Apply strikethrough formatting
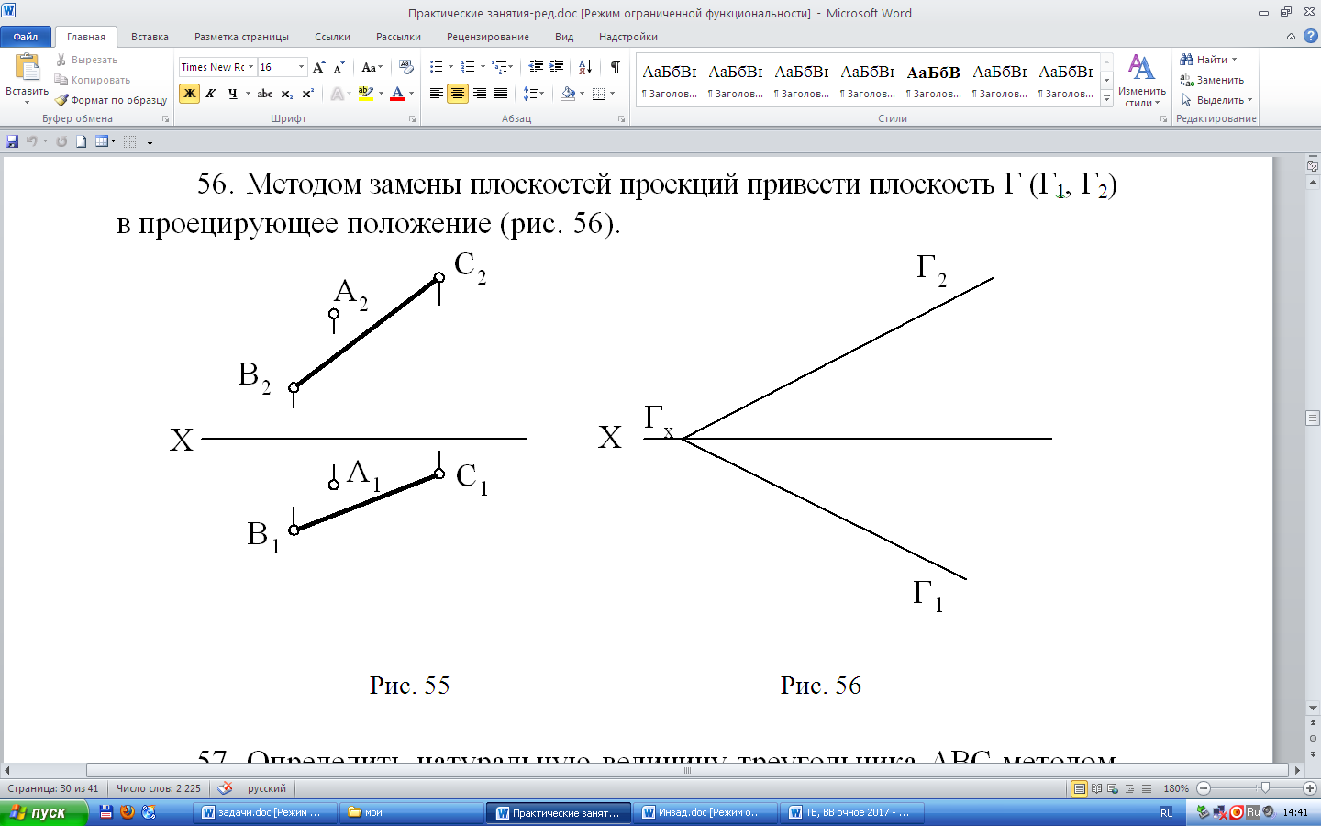The width and height of the screenshot is (1321, 826). (x=265, y=94)
